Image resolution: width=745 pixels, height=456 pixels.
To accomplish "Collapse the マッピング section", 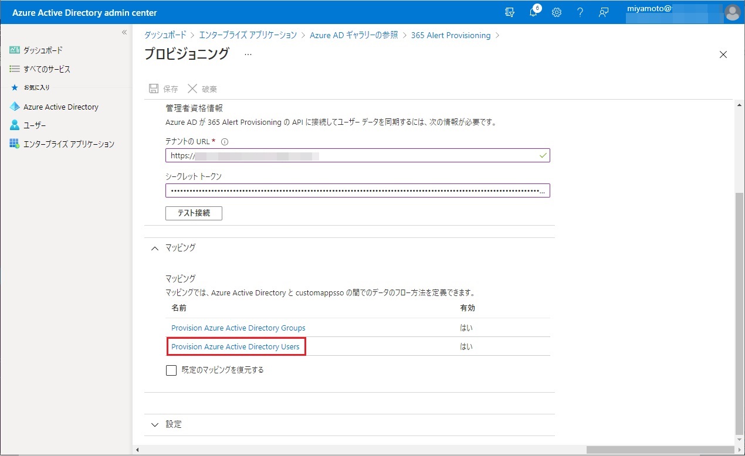I will point(155,248).
